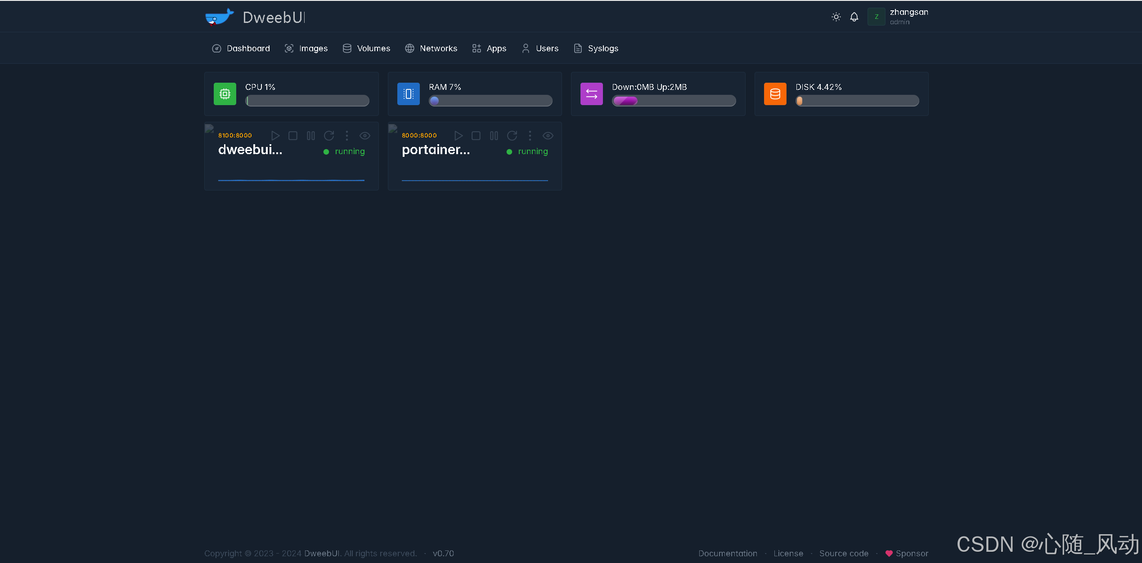Screen dimensions: 1142x563
Task: Open the Documentation footer link
Action: tap(728, 554)
